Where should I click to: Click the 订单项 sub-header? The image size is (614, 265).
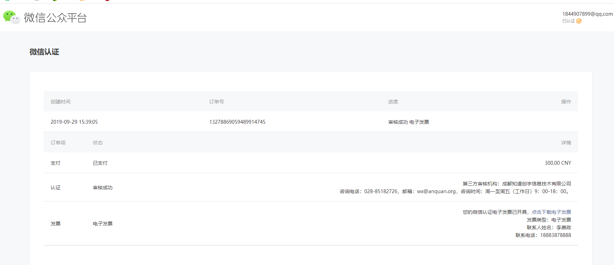pos(58,143)
